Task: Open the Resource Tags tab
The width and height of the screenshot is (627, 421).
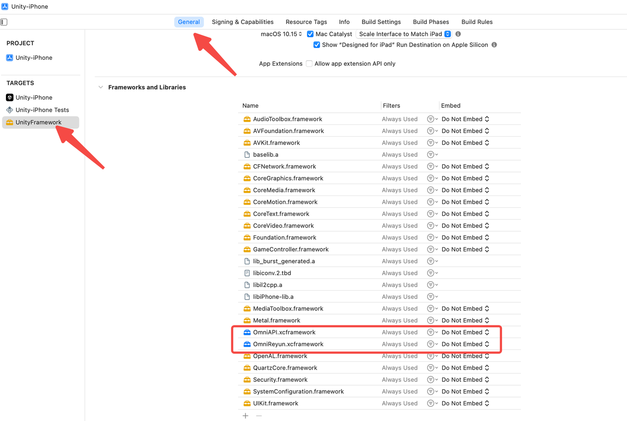Action: click(x=306, y=22)
